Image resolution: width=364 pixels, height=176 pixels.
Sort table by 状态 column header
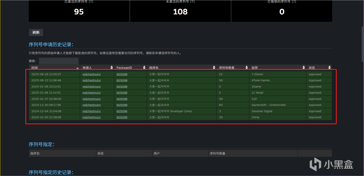[x=319, y=68]
